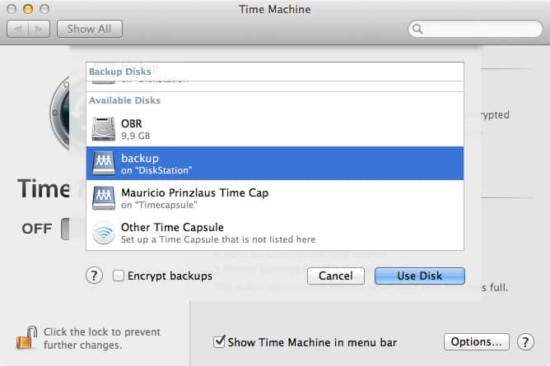Click the Show All button
Screen dimensions: 550x366
click(x=90, y=29)
